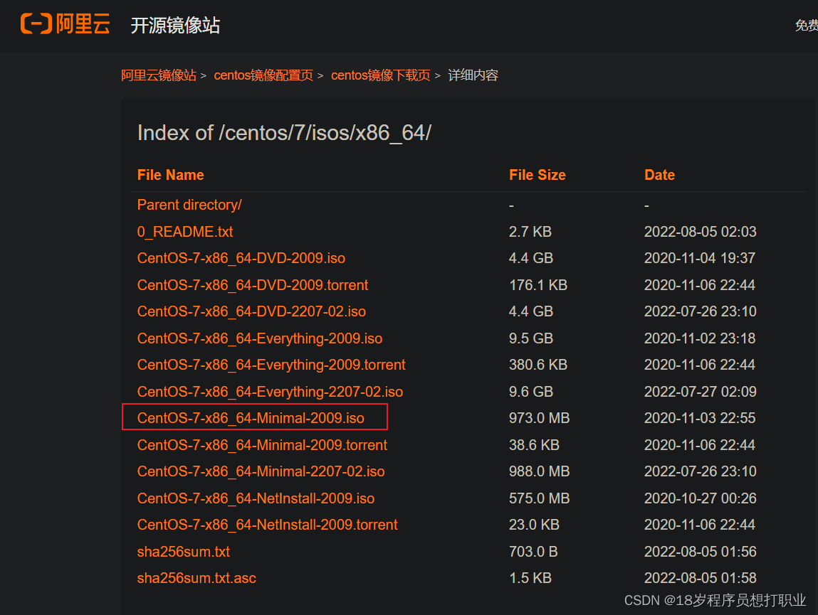The height and width of the screenshot is (615, 818).
Task: Download CentOS-7-x86_64-Everything-2009.torrent
Action: pyautogui.click(x=271, y=364)
